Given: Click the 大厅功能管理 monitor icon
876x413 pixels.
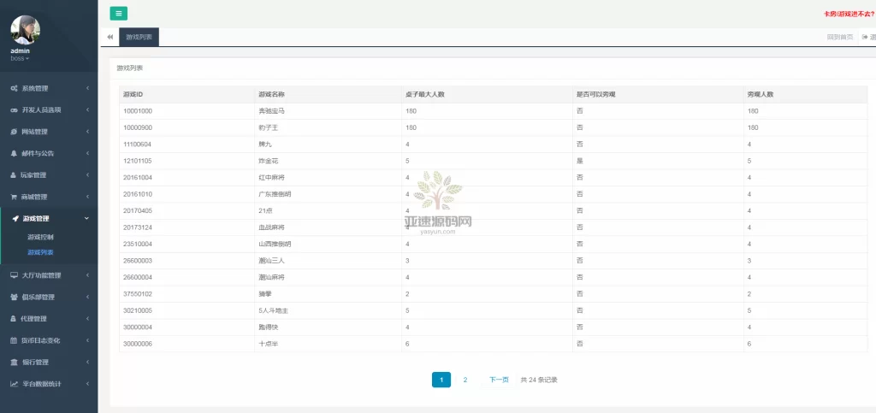Looking at the screenshot, I should [14, 275].
